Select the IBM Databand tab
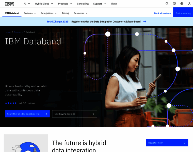The height and width of the screenshot is (152, 193). [x=12, y=13]
